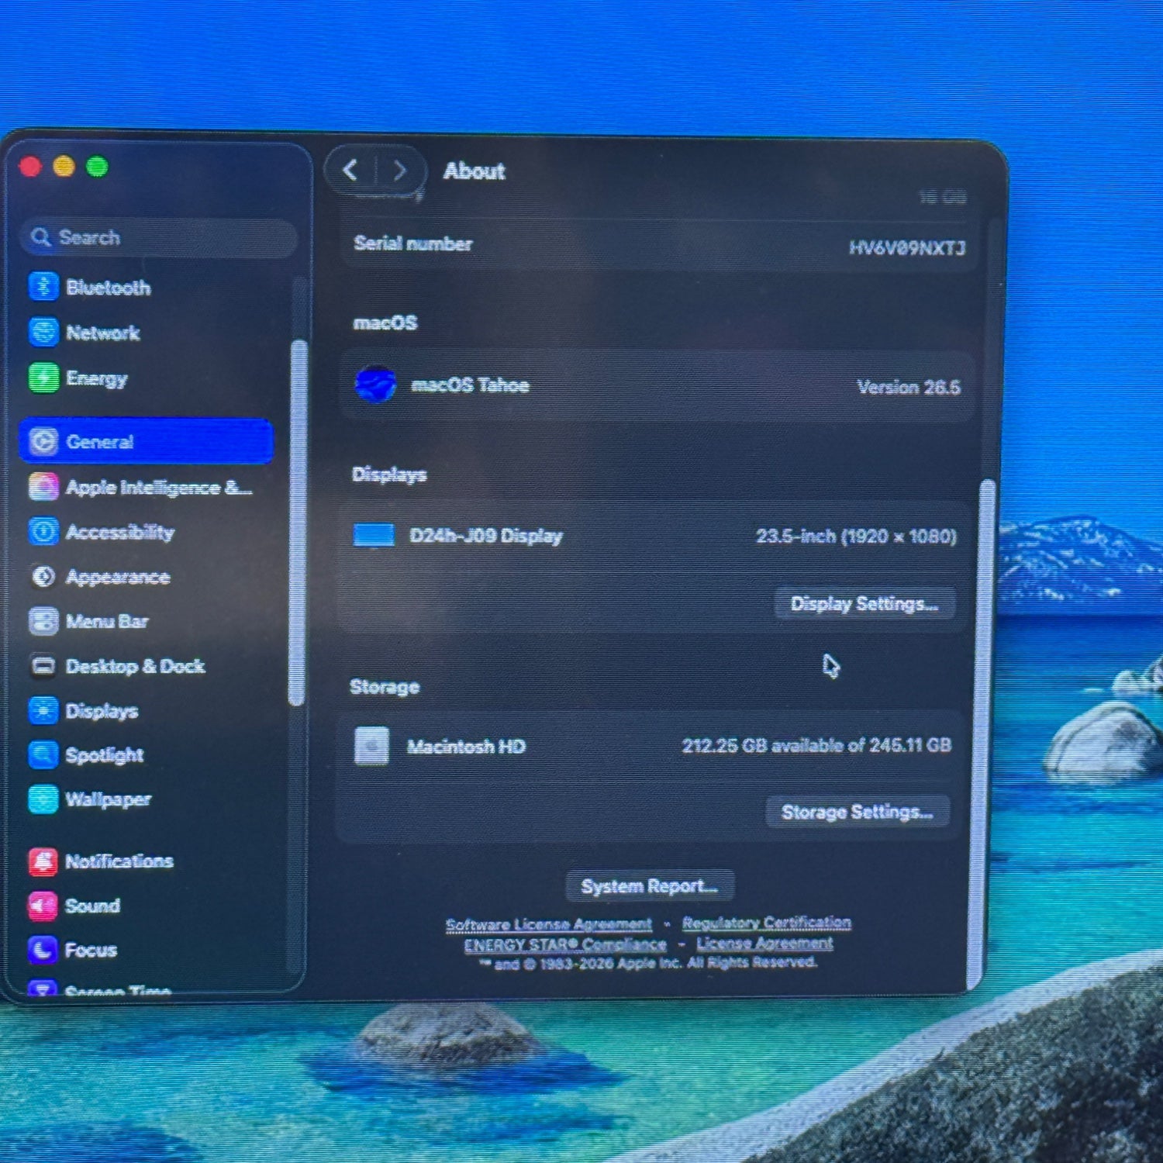Click the Macintosh HD label

(x=467, y=746)
